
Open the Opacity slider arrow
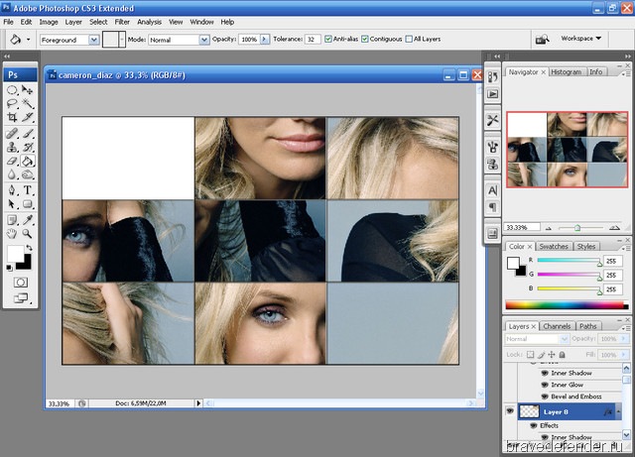[x=265, y=40]
